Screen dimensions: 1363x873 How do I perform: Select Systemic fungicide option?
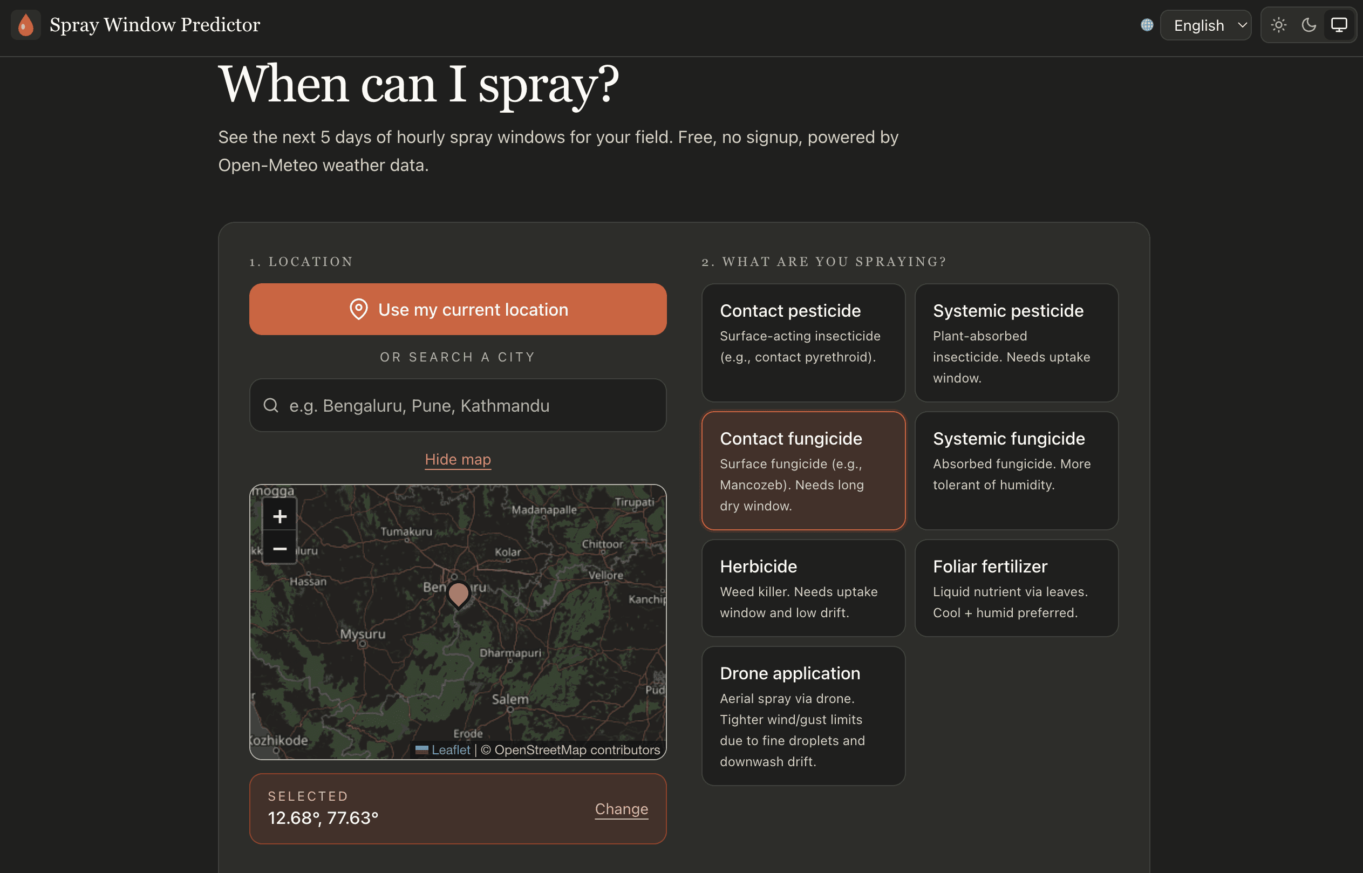[1016, 470]
